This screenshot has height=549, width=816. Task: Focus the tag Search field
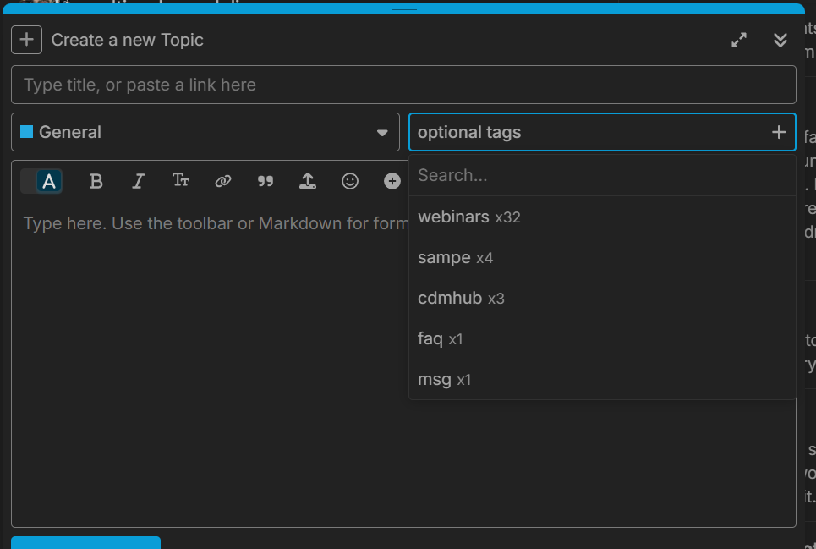click(602, 175)
